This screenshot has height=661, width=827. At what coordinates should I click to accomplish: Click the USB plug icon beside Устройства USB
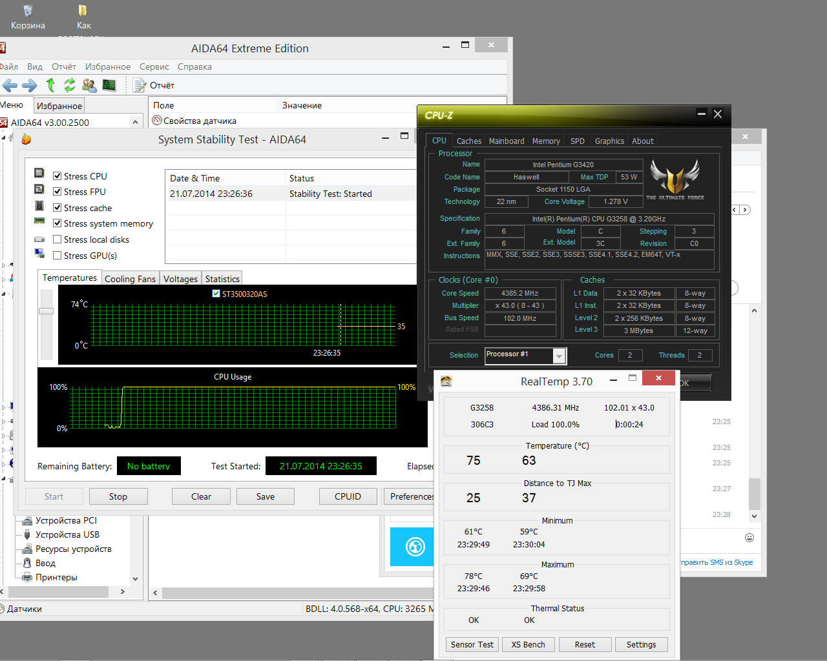coord(27,534)
